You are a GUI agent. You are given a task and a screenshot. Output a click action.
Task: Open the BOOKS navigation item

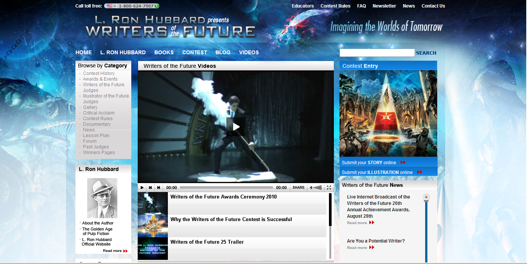[164, 52]
